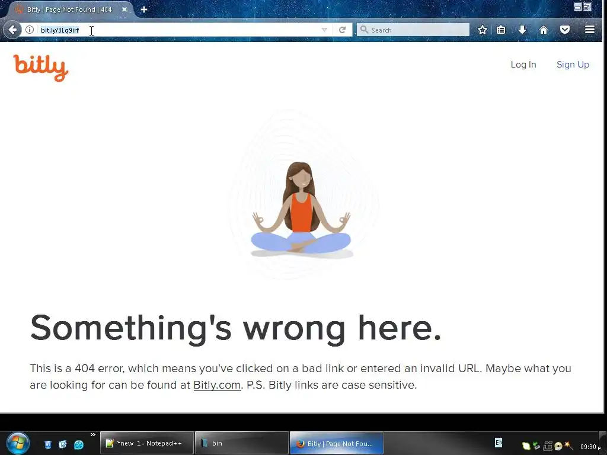The image size is (607, 455).
Task: Click the bit.ly address bar URL
Action: click(60, 30)
